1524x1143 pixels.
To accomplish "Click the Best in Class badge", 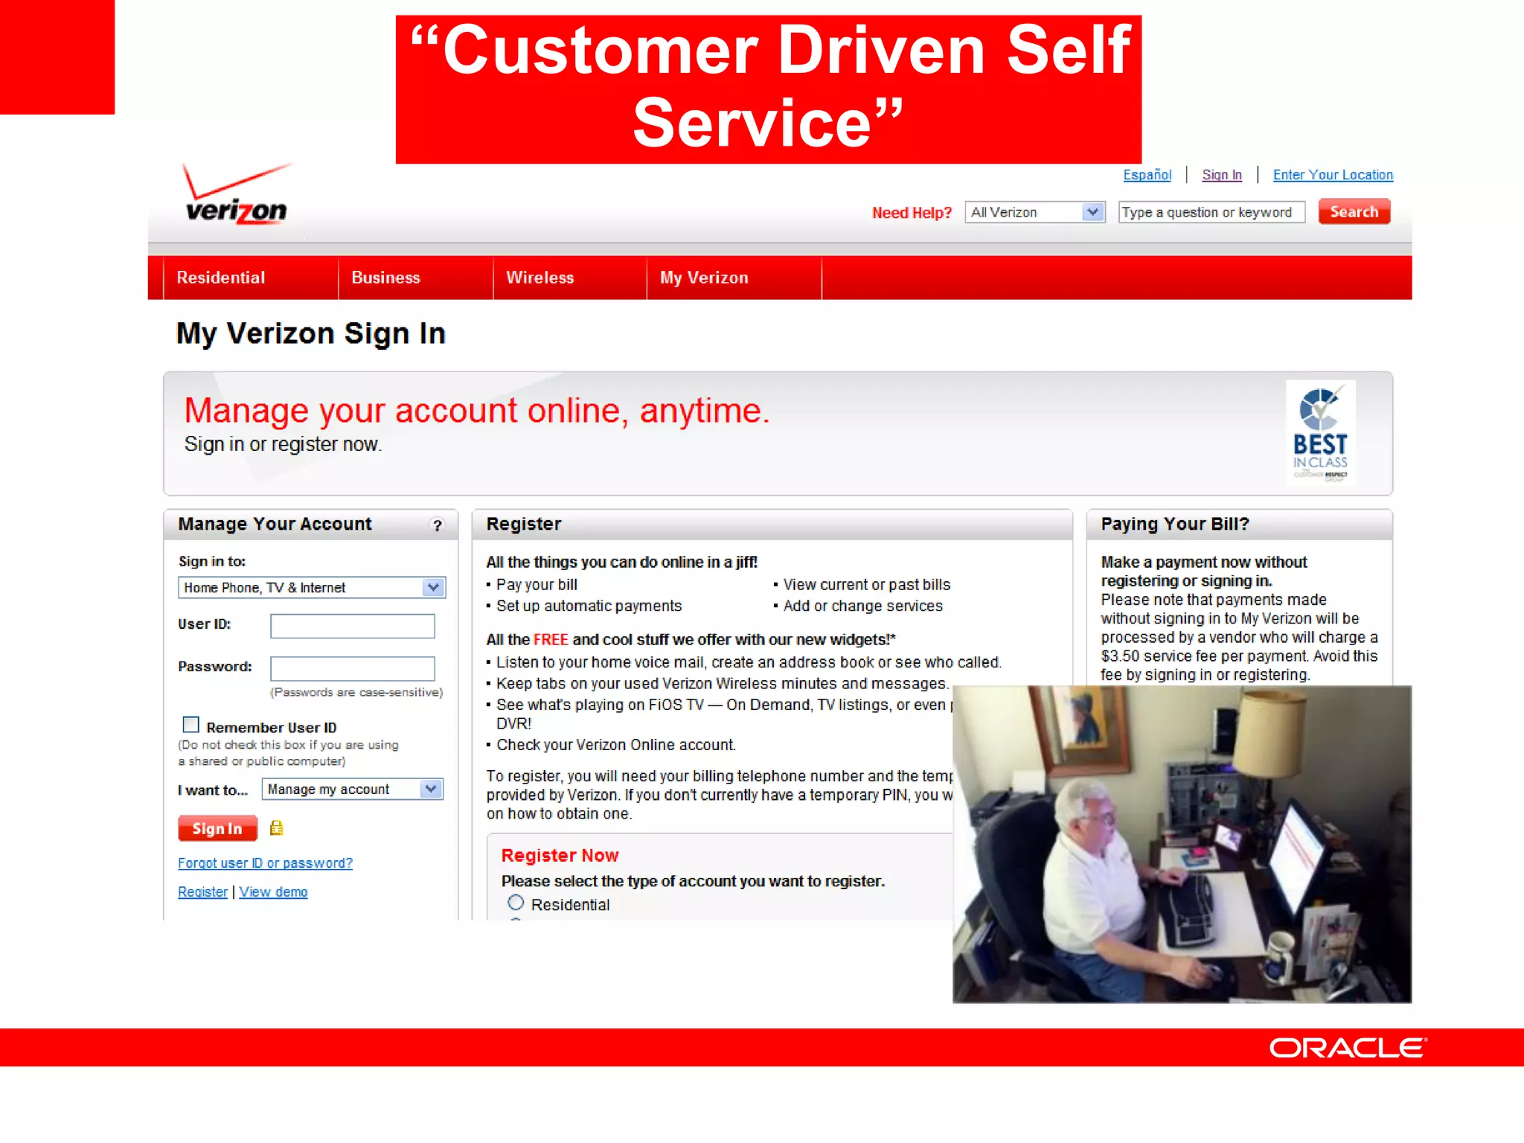I will tap(1321, 432).
